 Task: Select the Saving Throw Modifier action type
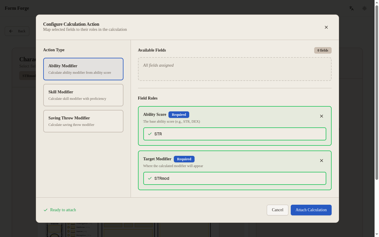point(83,121)
